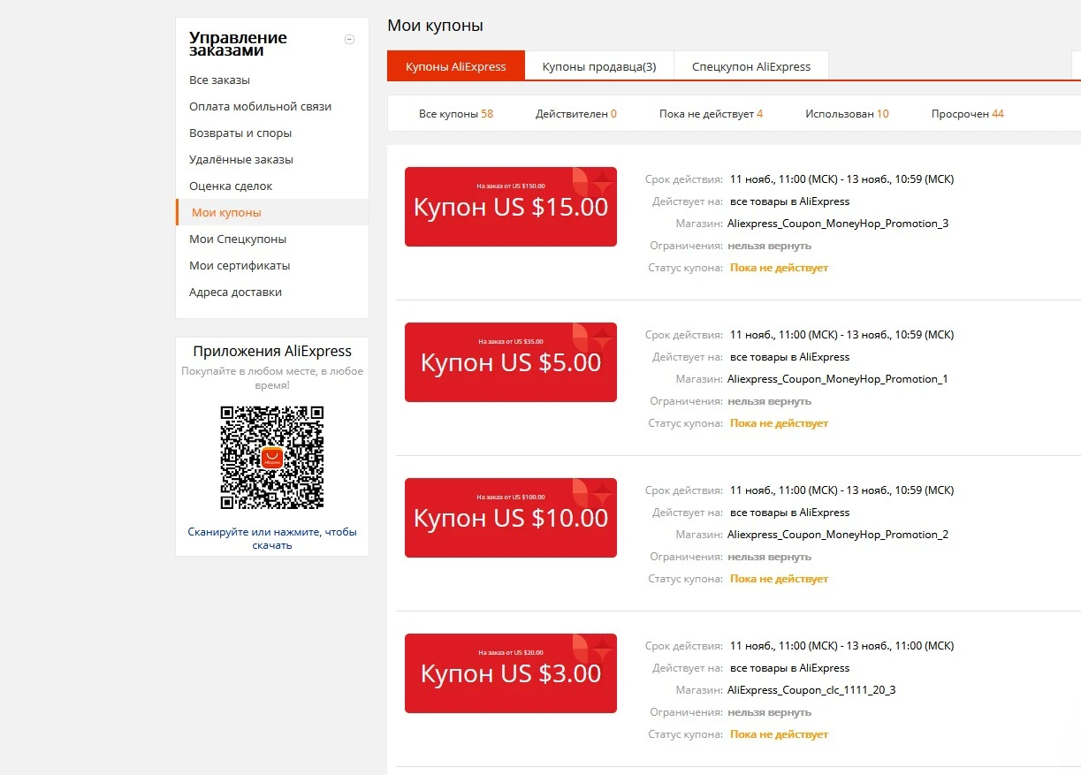Click Приложения AliExpress heading
Image resolution: width=1081 pixels, height=775 pixels.
coord(272,351)
